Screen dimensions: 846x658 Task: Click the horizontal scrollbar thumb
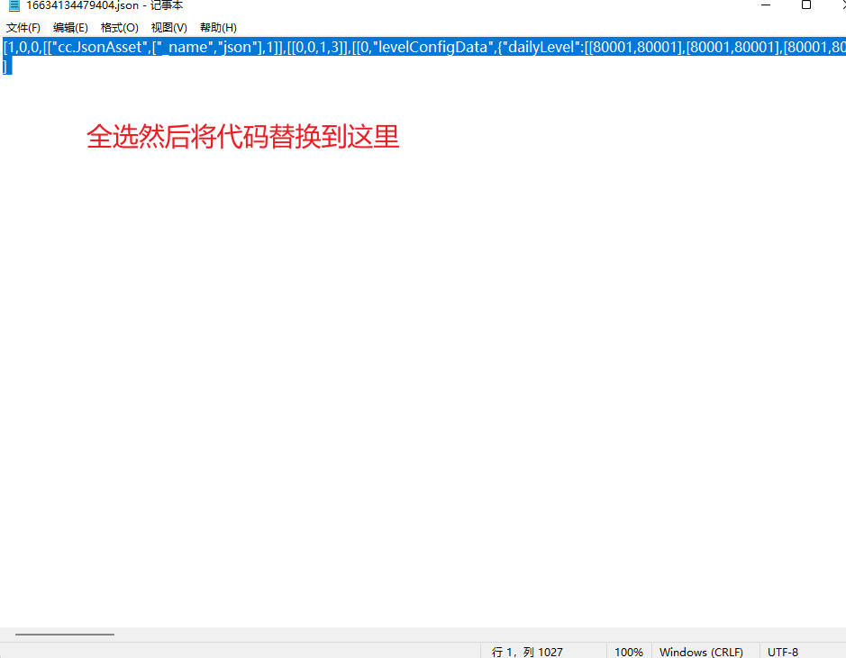64,635
